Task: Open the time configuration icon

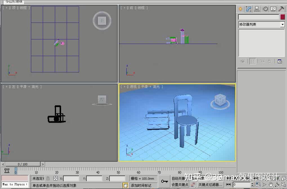Action: click(x=258, y=184)
